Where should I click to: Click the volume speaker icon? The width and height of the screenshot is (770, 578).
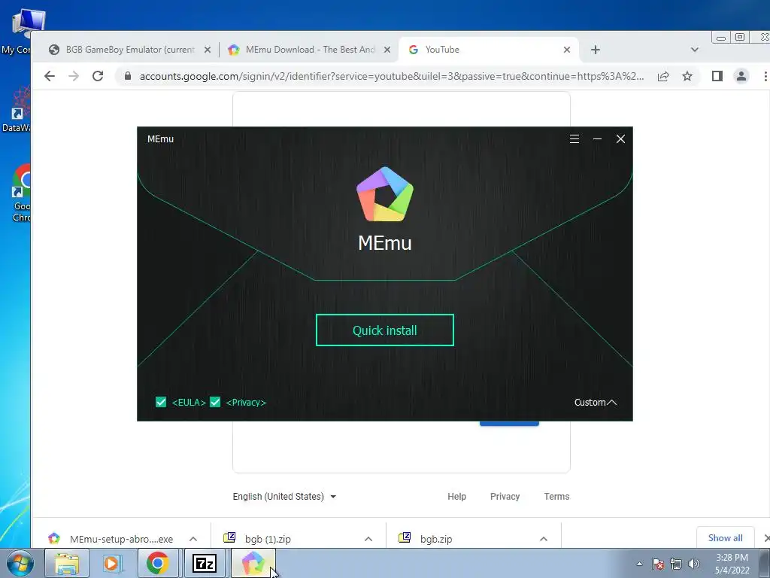(694, 564)
